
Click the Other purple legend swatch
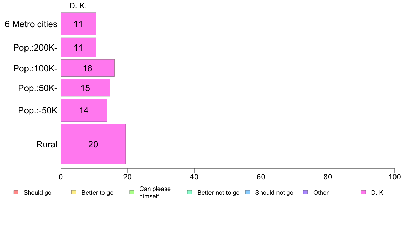(x=306, y=192)
